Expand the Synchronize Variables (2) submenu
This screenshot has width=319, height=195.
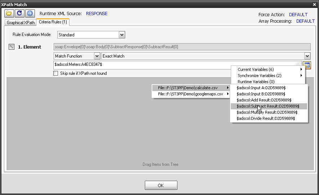[268, 76]
